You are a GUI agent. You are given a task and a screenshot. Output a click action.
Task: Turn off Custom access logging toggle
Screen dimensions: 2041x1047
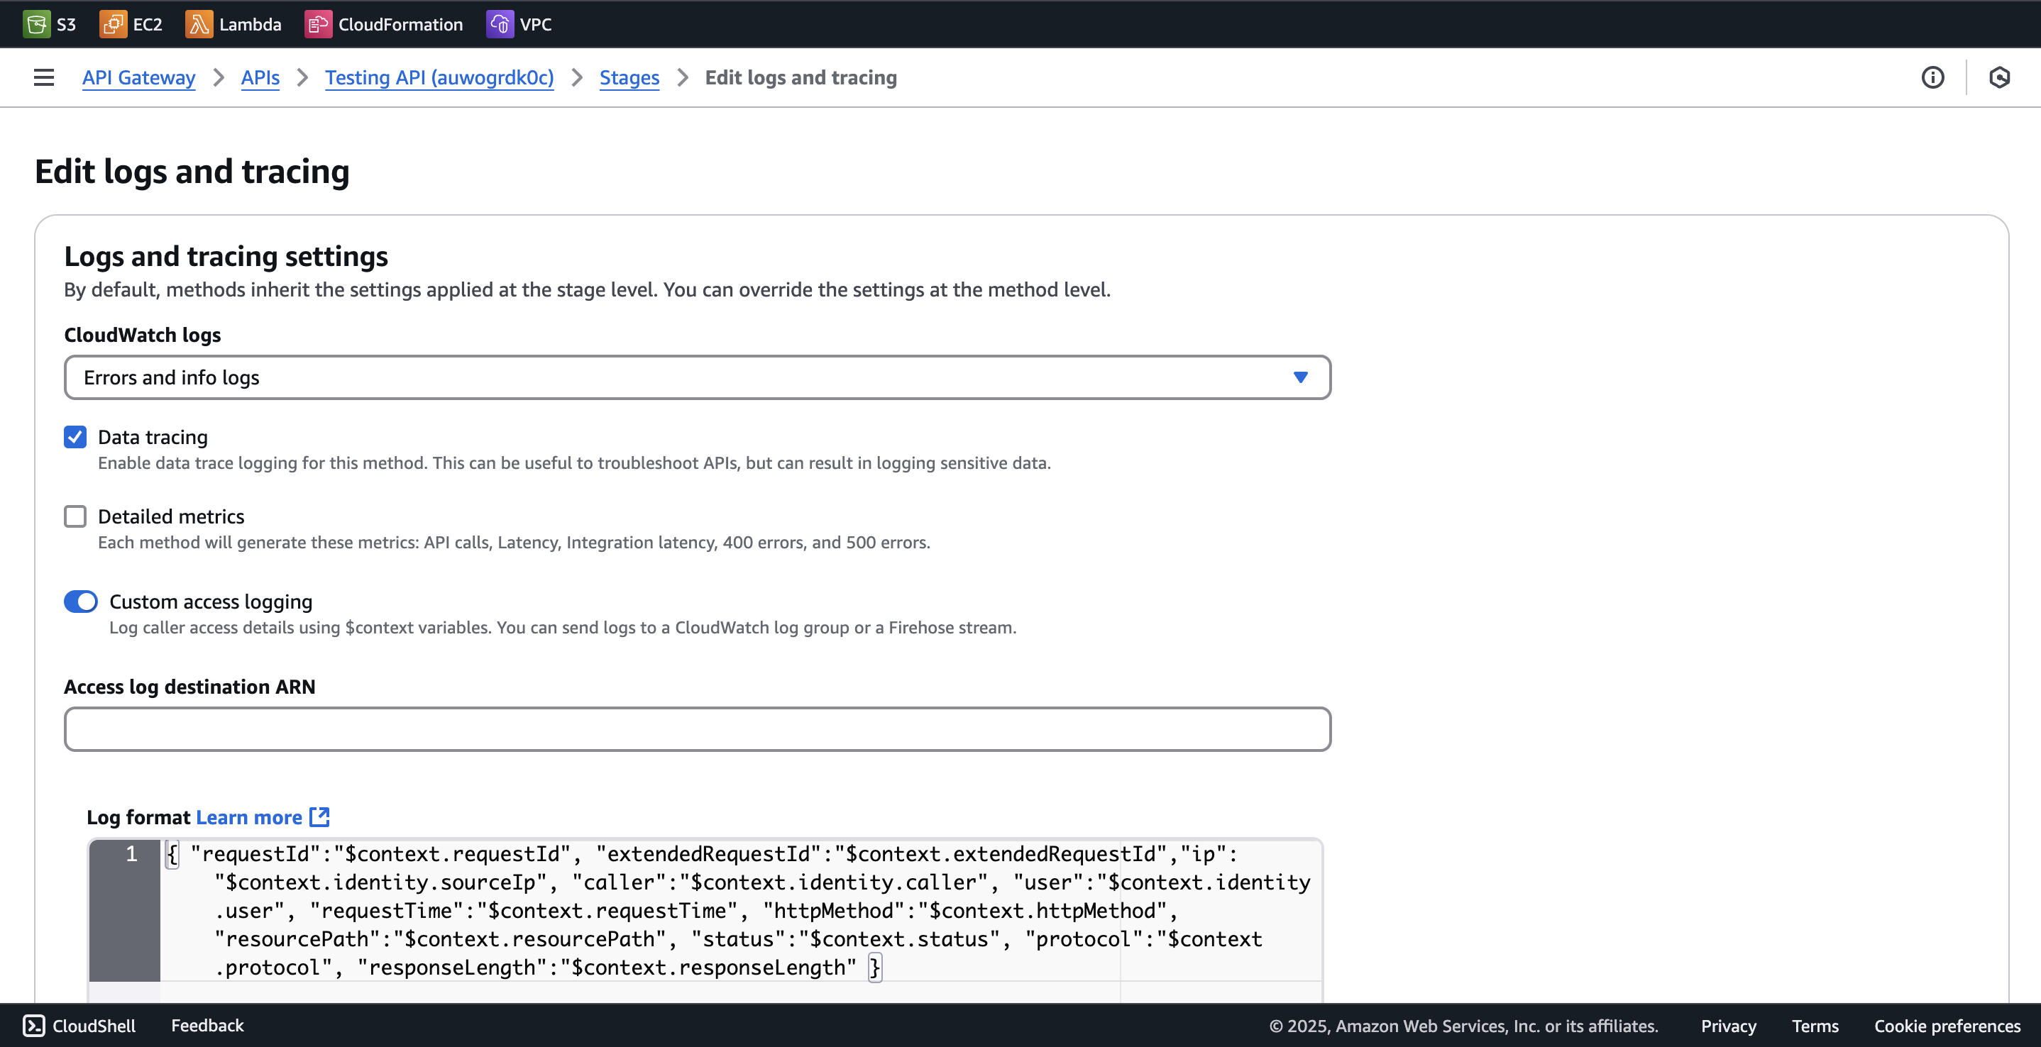[x=81, y=602]
